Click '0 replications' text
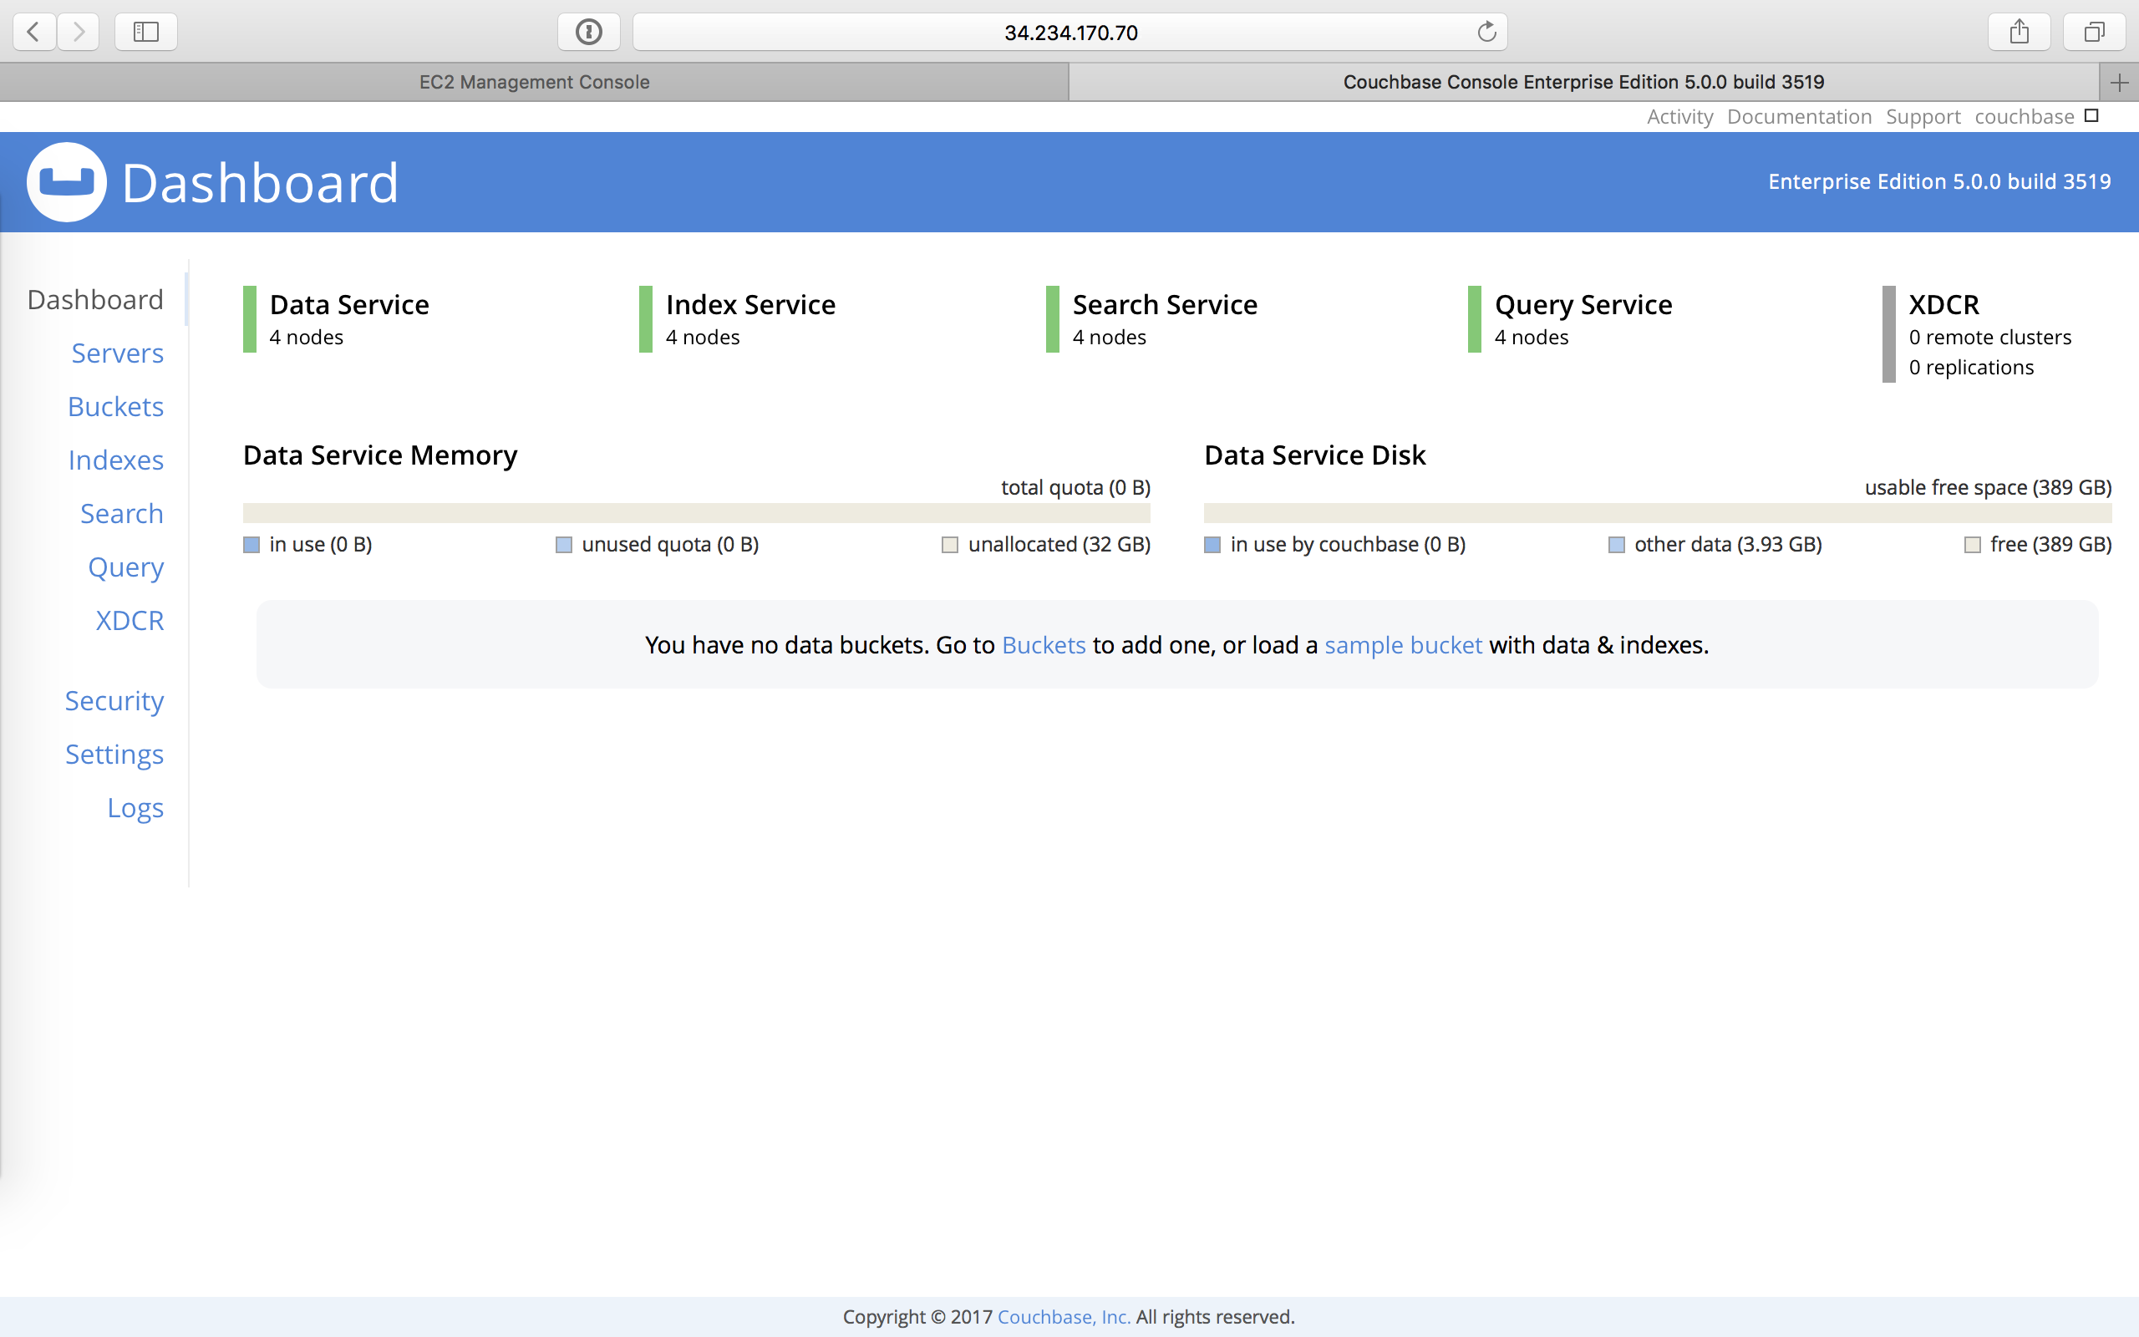This screenshot has width=2139, height=1337. pos(1971,367)
